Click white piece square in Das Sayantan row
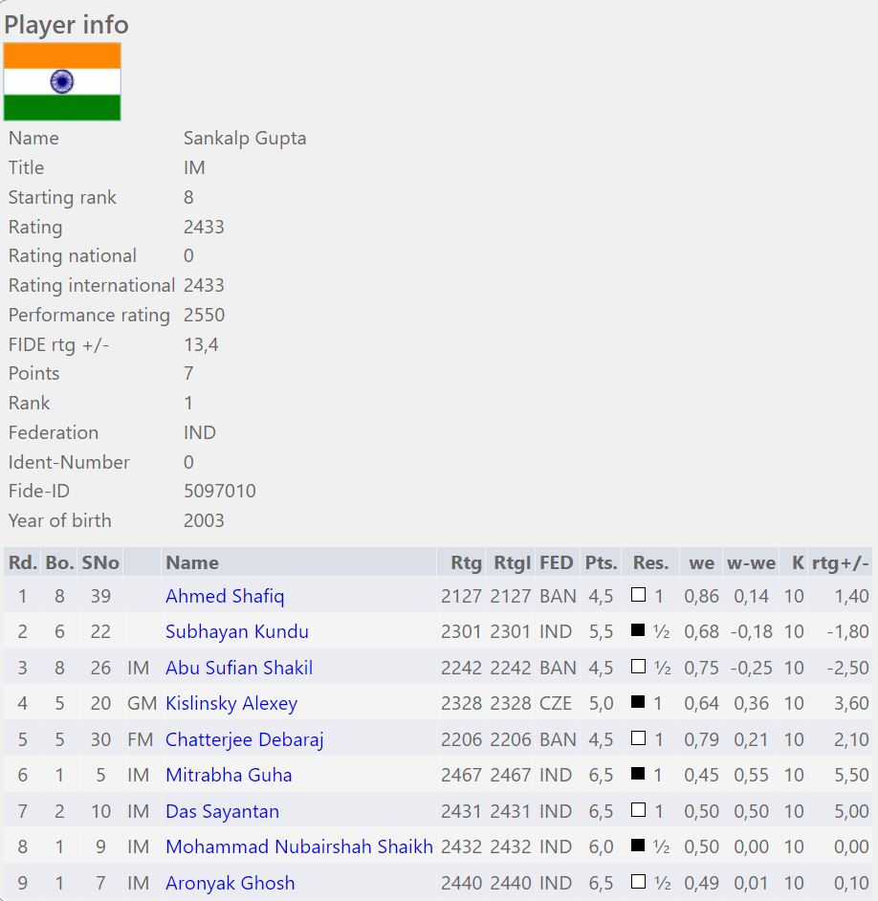This screenshot has height=901, width=878. (639, 811)
